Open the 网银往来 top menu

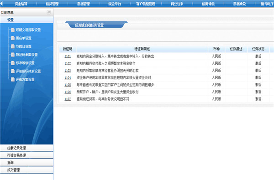point(177,4)
